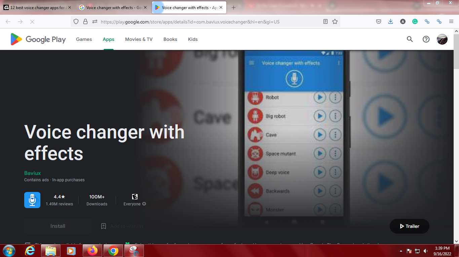Click Firefox forward arrow button
The height and width of the screenshot is (257, 459).
20,21
